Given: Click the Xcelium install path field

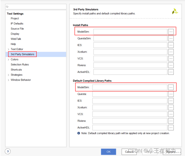Looking at the screenshot, I should (x=130, y=52).
